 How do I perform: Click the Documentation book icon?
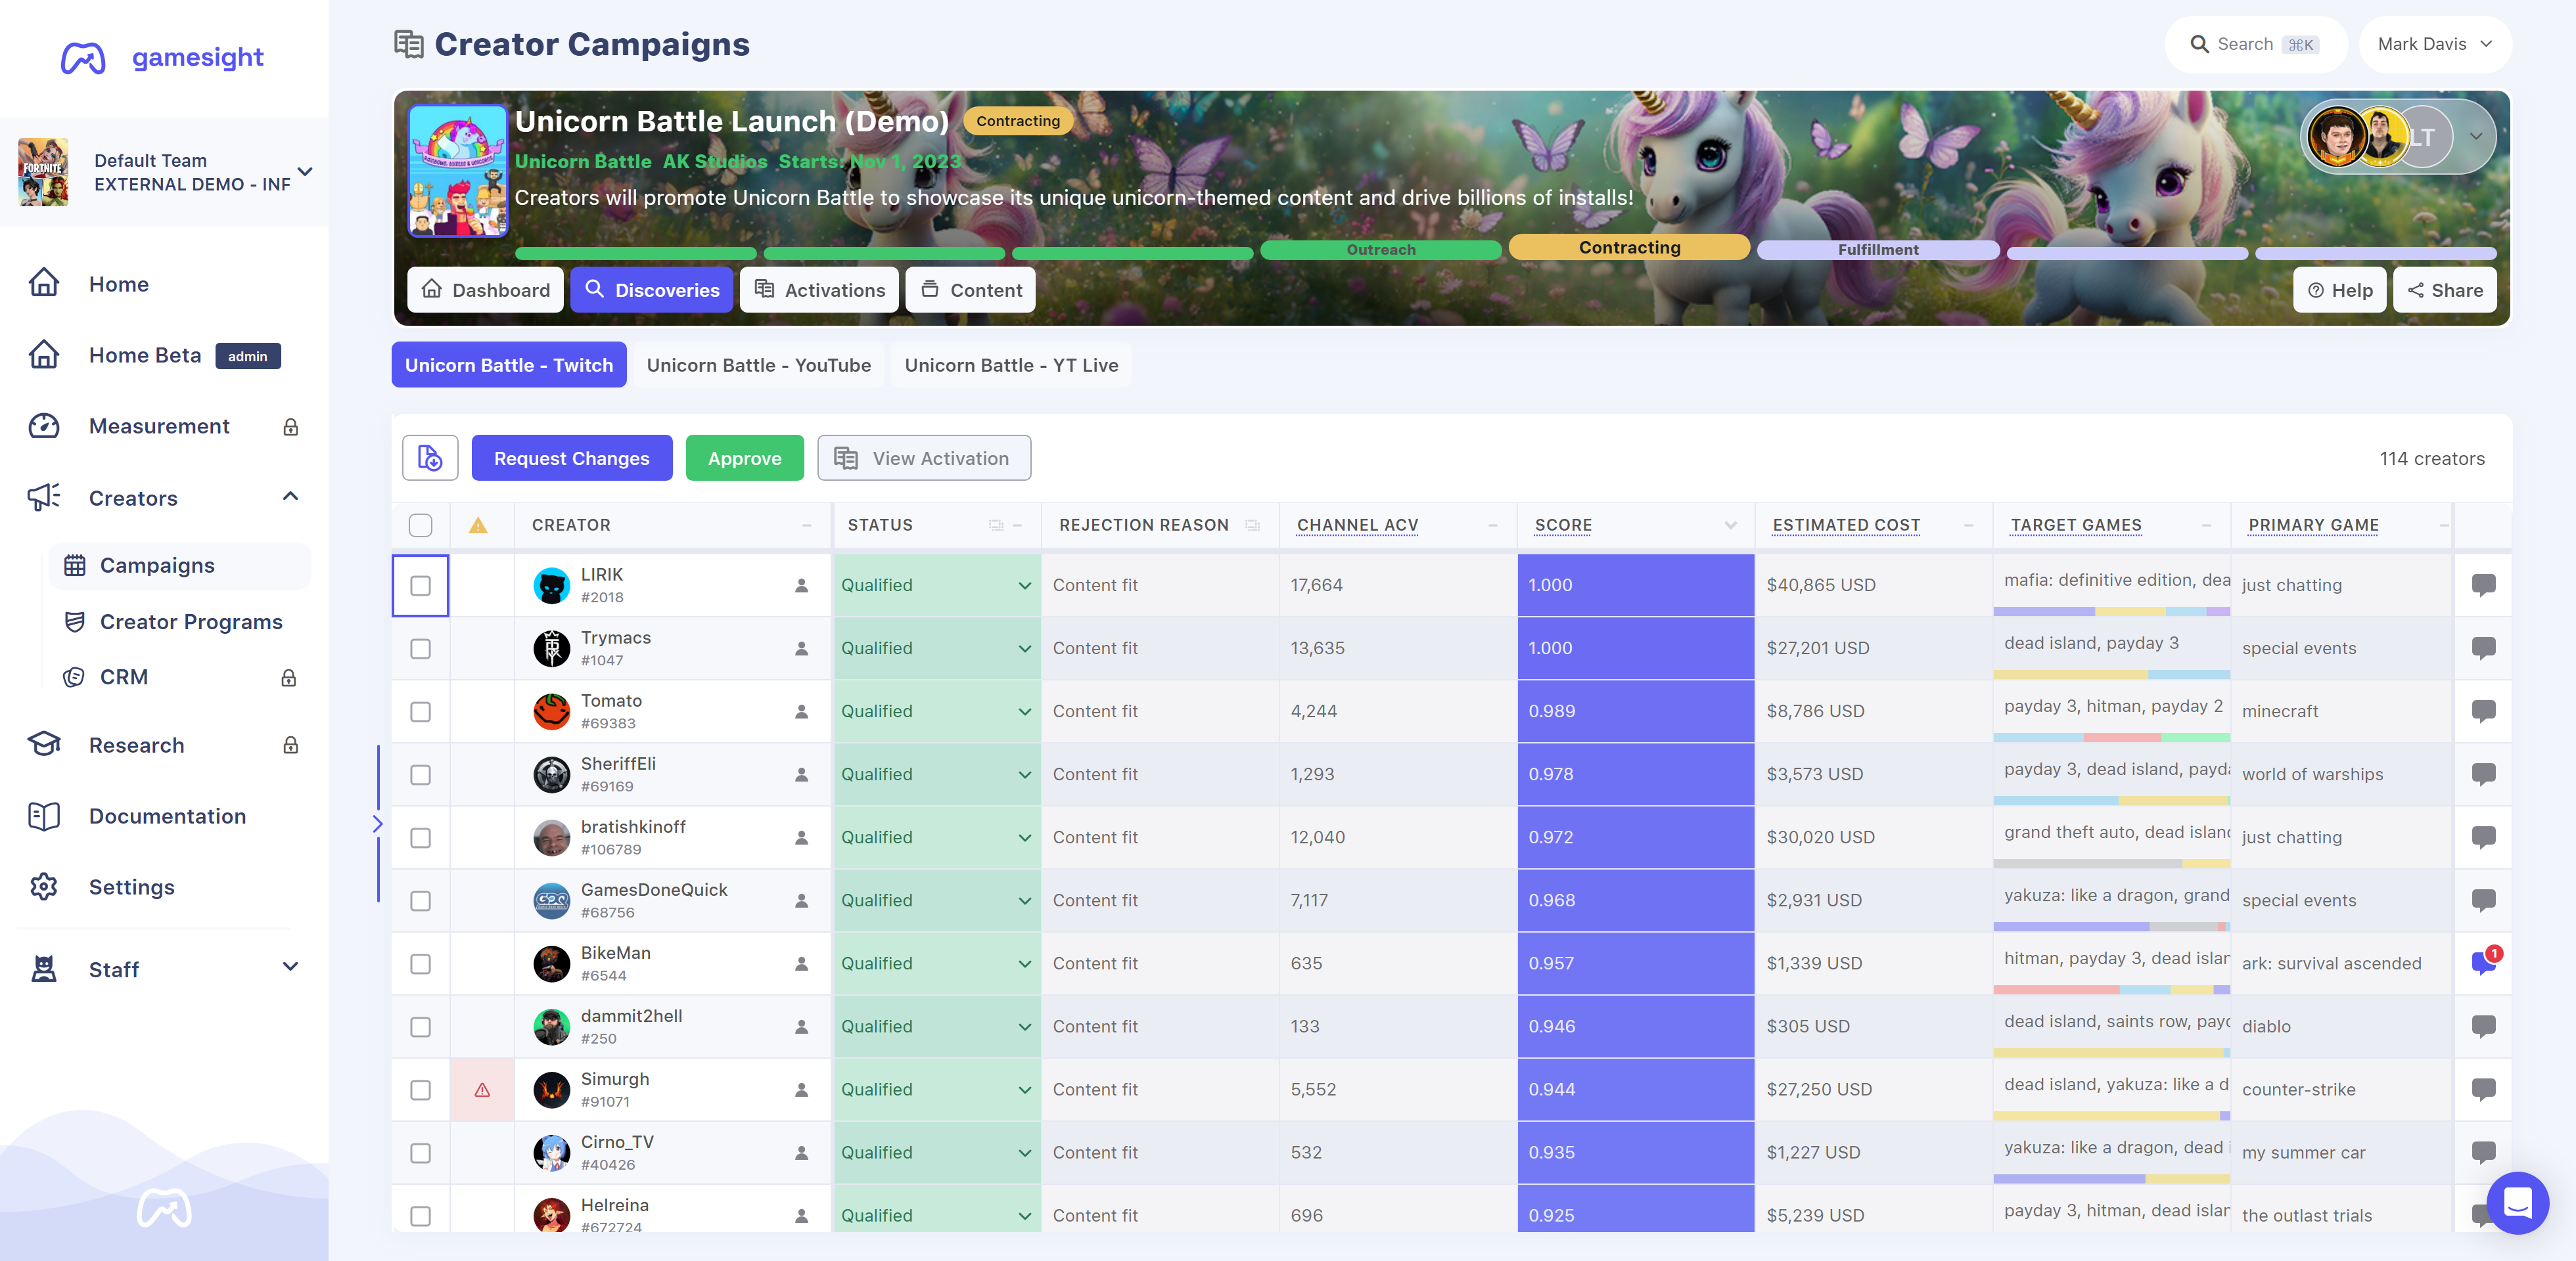(44, 816)
